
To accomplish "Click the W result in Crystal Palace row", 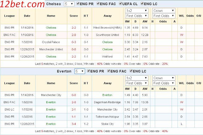I will pyautogui.click(x=181, y=42).
